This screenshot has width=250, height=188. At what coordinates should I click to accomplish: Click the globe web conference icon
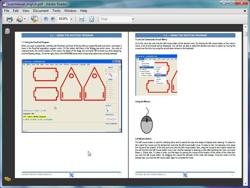(34, 19)
